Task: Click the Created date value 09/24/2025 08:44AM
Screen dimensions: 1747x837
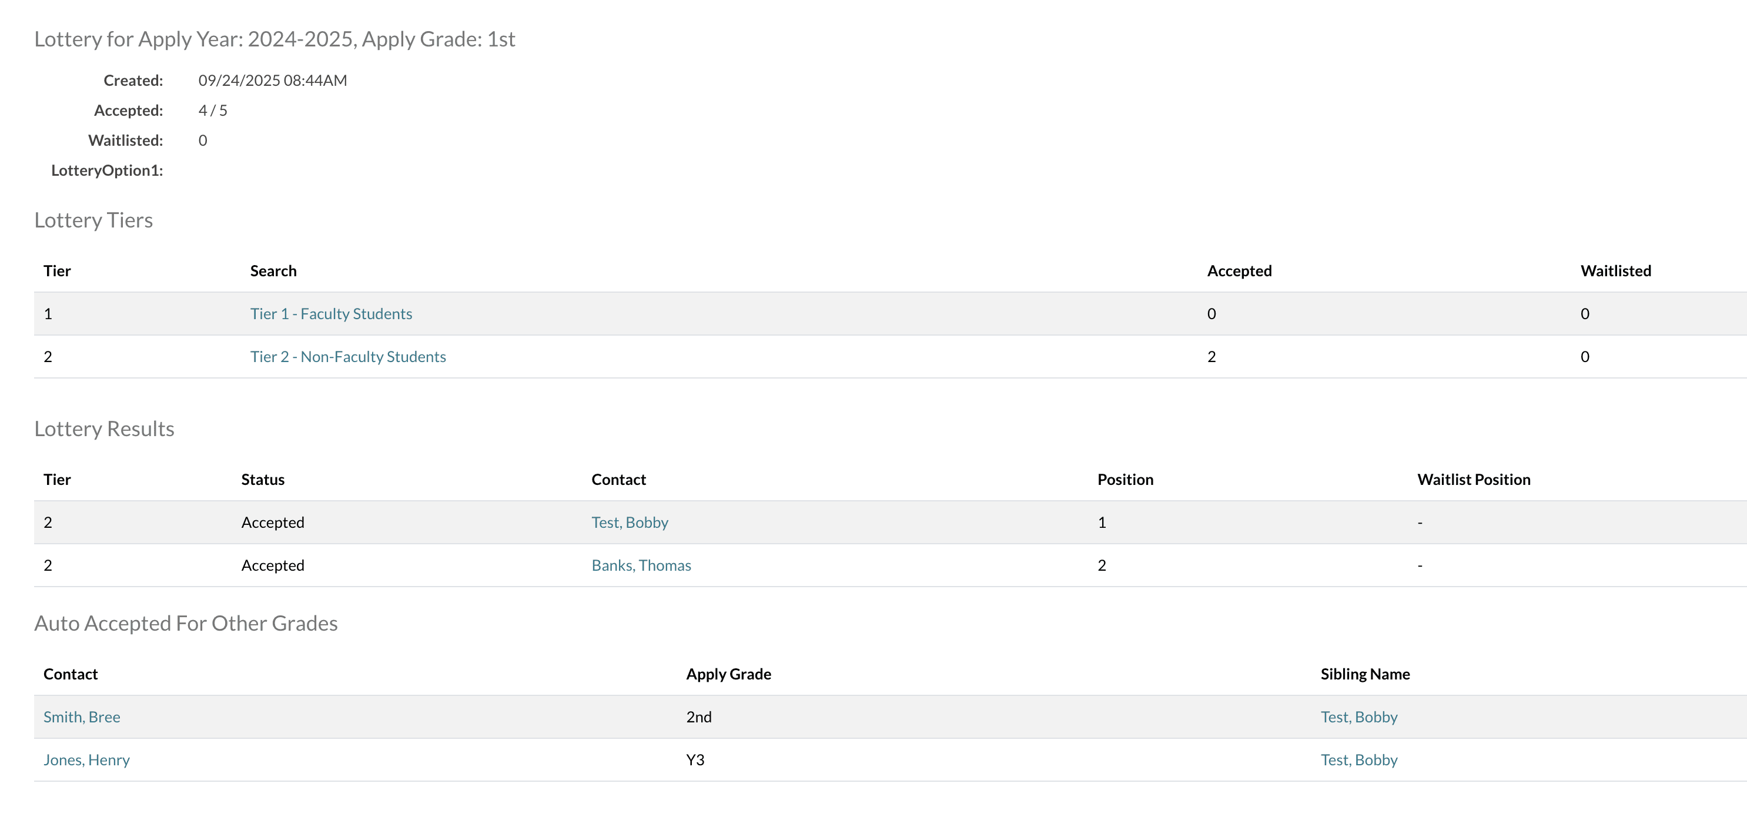Action: point(272,80)
